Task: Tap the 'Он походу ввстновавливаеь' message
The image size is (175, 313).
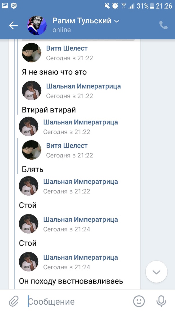Action: pos(71,281)
